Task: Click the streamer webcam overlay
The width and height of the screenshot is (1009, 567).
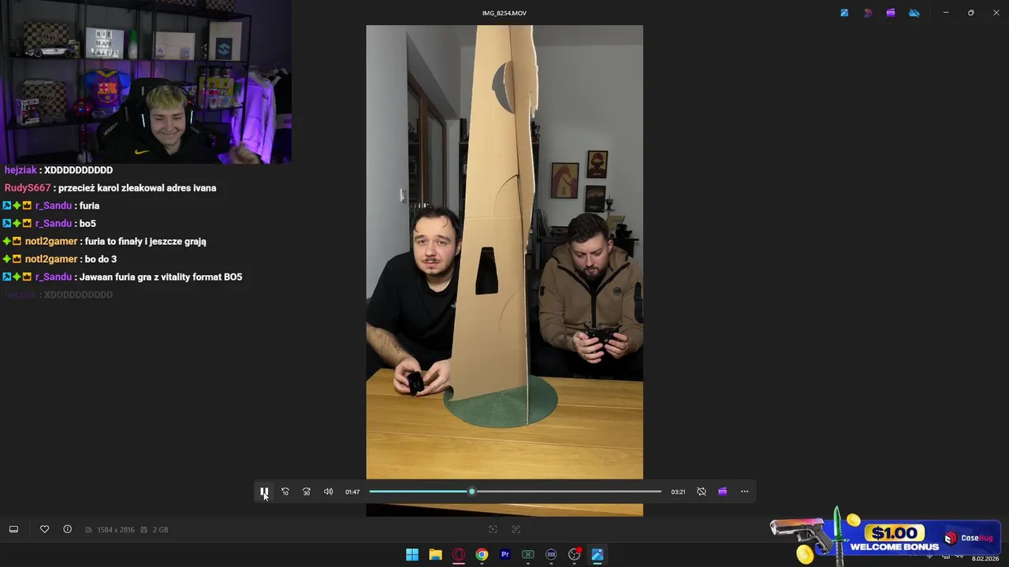Action: 146,82
